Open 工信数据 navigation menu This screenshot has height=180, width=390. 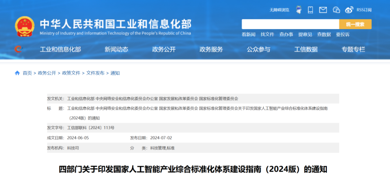coord(306,49)
